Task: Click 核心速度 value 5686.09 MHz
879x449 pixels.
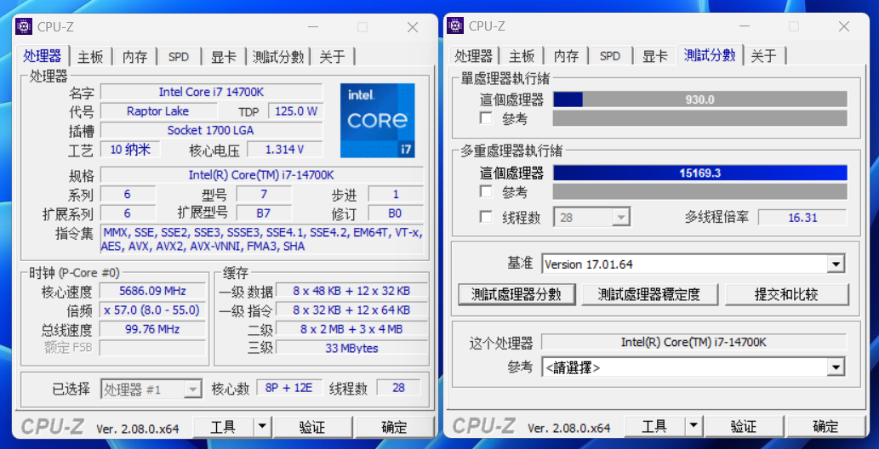Action: [x=152, y=291]
